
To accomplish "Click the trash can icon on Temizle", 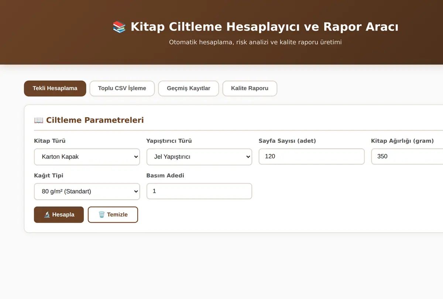I will click(x=102, y=215).
